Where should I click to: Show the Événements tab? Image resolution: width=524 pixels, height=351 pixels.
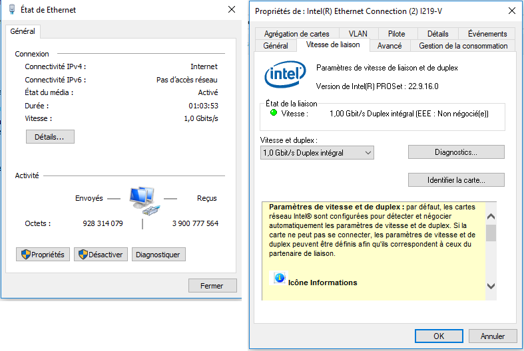click(487, 34)
